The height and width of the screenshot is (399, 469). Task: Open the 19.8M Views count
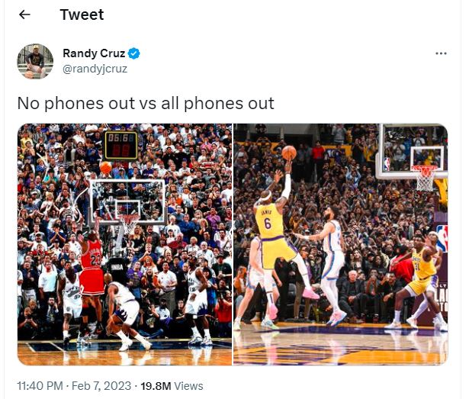coord(172,386)
